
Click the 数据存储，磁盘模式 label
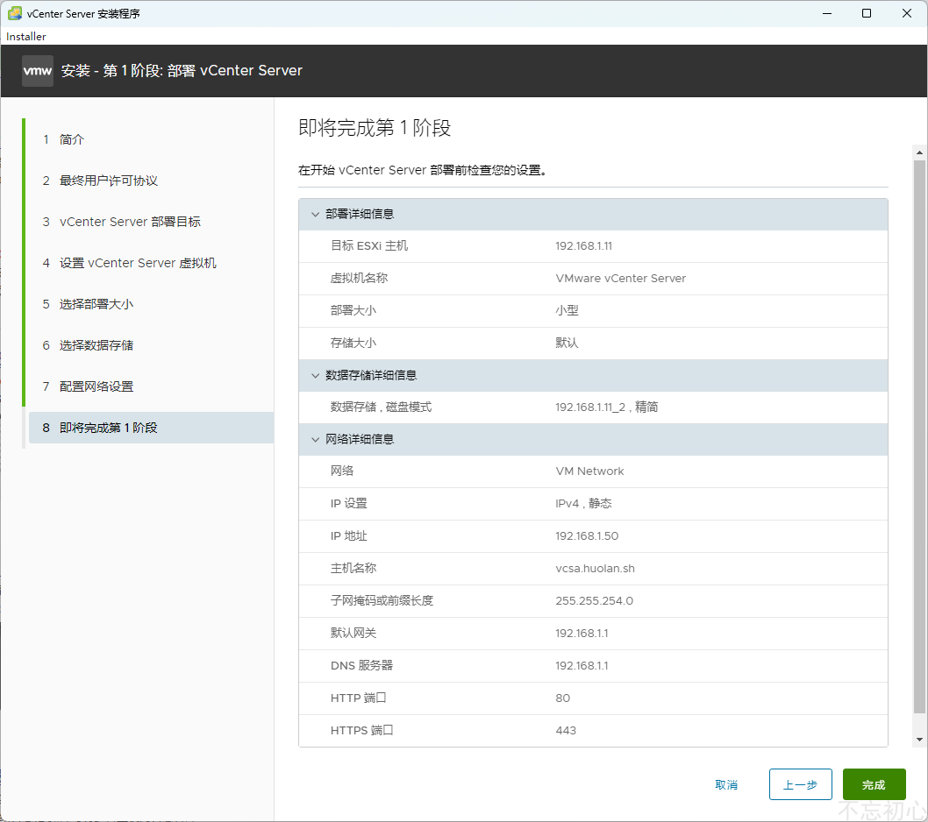tap(382, 407)
